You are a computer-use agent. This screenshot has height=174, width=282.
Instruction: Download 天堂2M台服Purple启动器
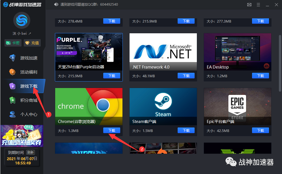112,76
